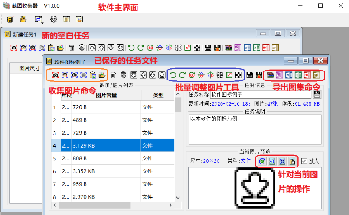
Task: Click current image preview thumbnail
Action: pyautogui.click(x=255, y=188)
